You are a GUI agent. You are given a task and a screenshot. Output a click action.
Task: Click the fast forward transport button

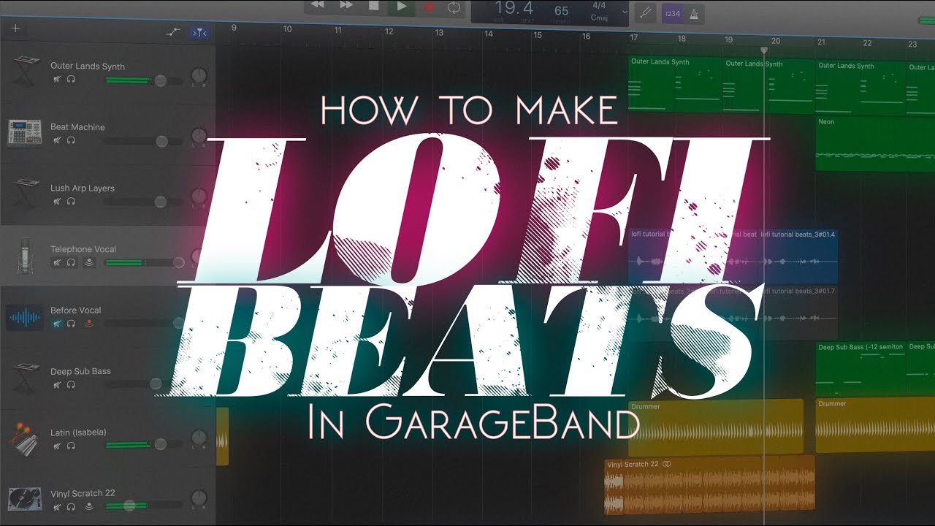(346, 6)
